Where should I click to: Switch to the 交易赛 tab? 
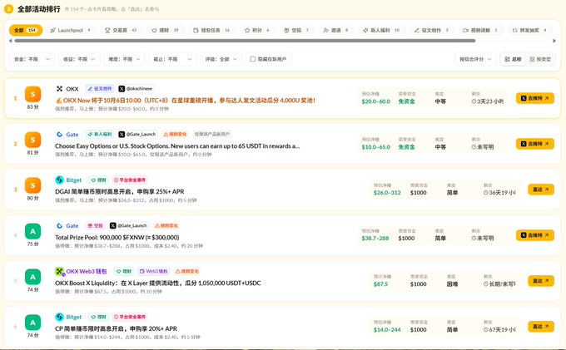pos(121,30)
